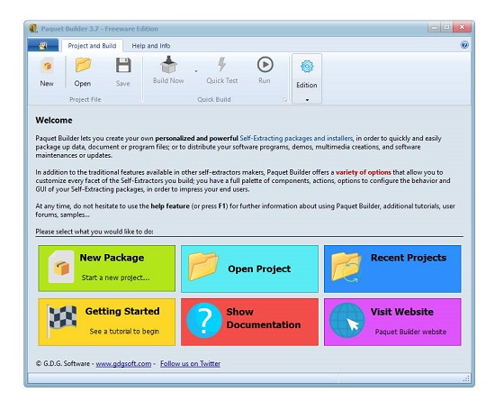
Task: Click 'Please select what you would like to do'
Action: (x=94, y=232)
